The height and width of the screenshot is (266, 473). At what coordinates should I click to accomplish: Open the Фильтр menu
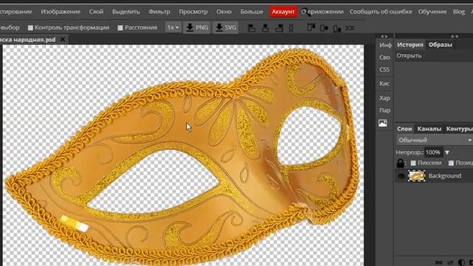click(160, 12)
